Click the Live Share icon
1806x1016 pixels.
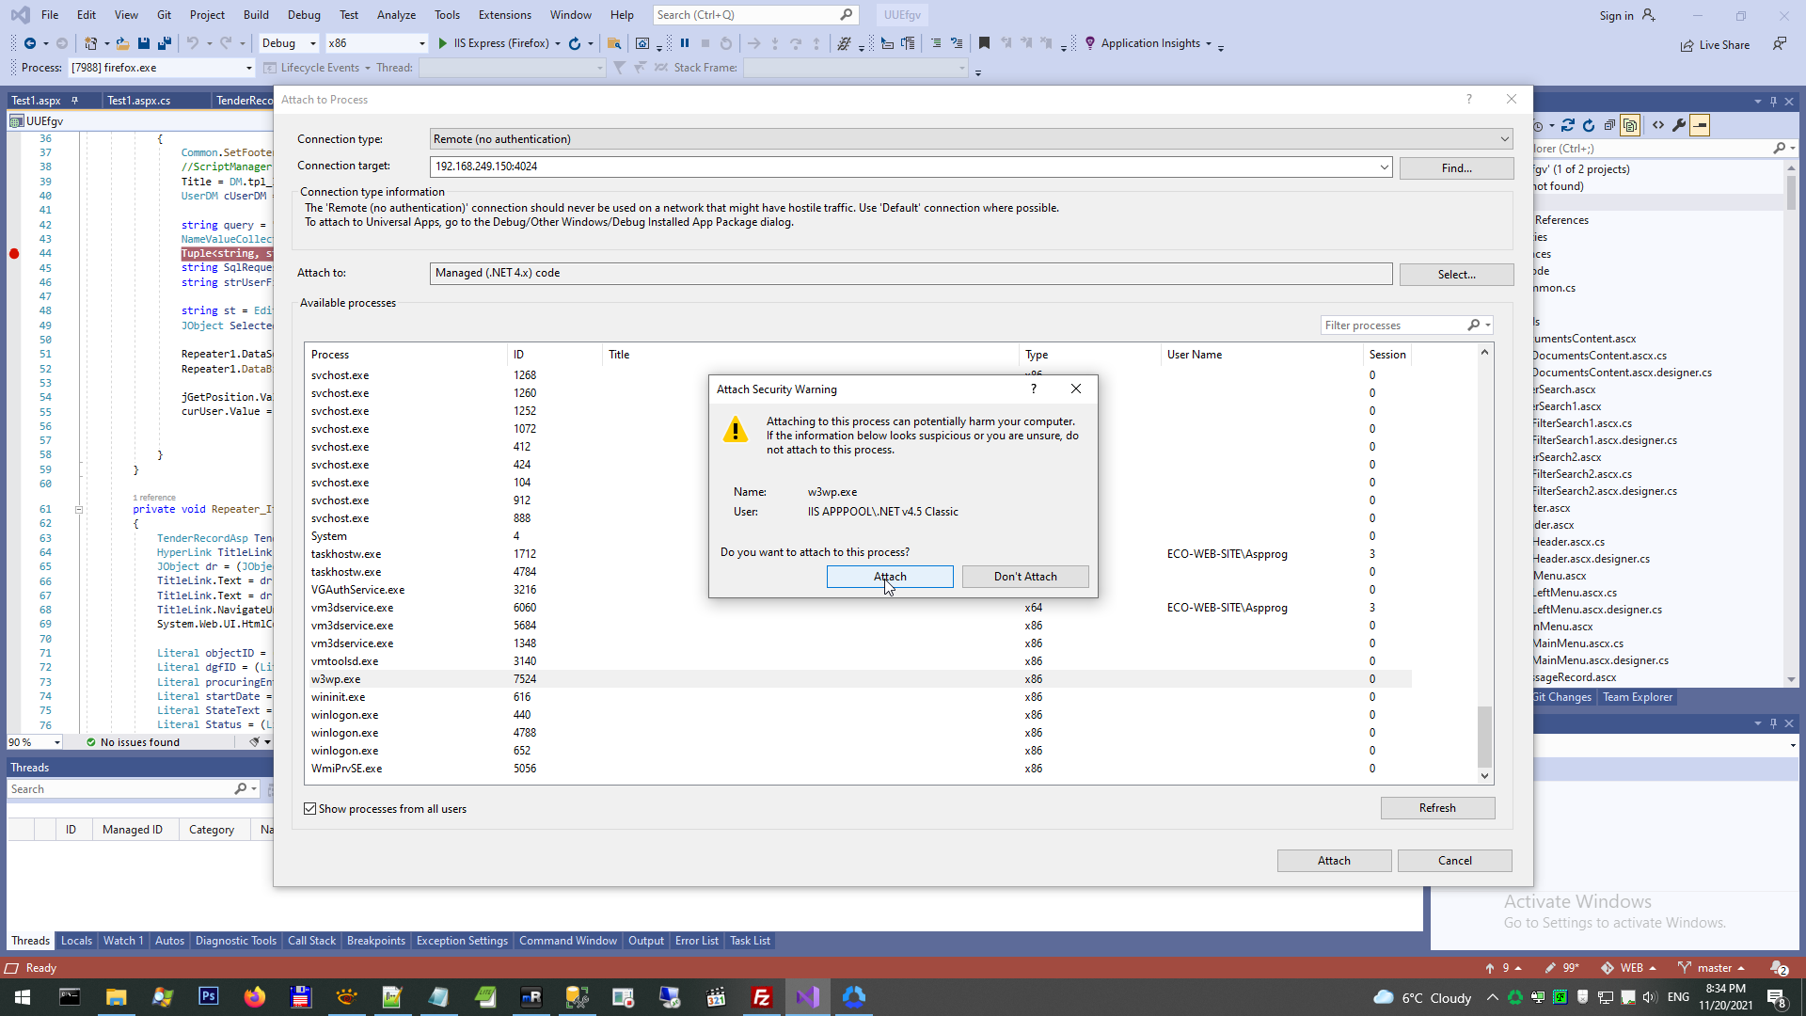1687,45
